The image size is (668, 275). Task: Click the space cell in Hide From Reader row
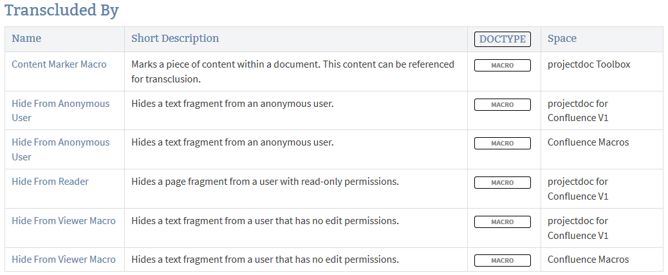(x=578, y=189)
